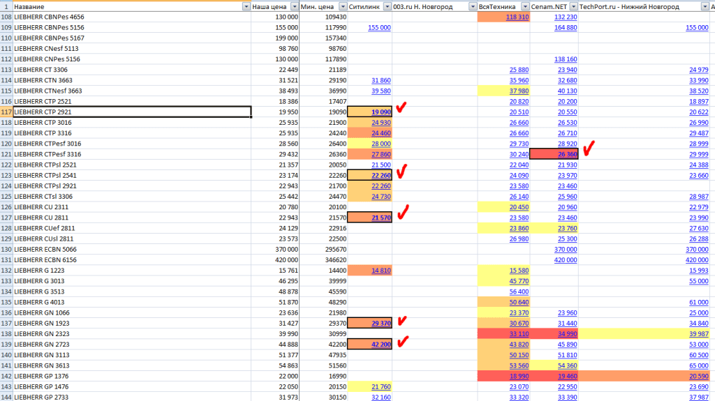Click the Сепам.NET link 370 000
The width and height of the screenshot is (715, 401).
pos(566,250)
